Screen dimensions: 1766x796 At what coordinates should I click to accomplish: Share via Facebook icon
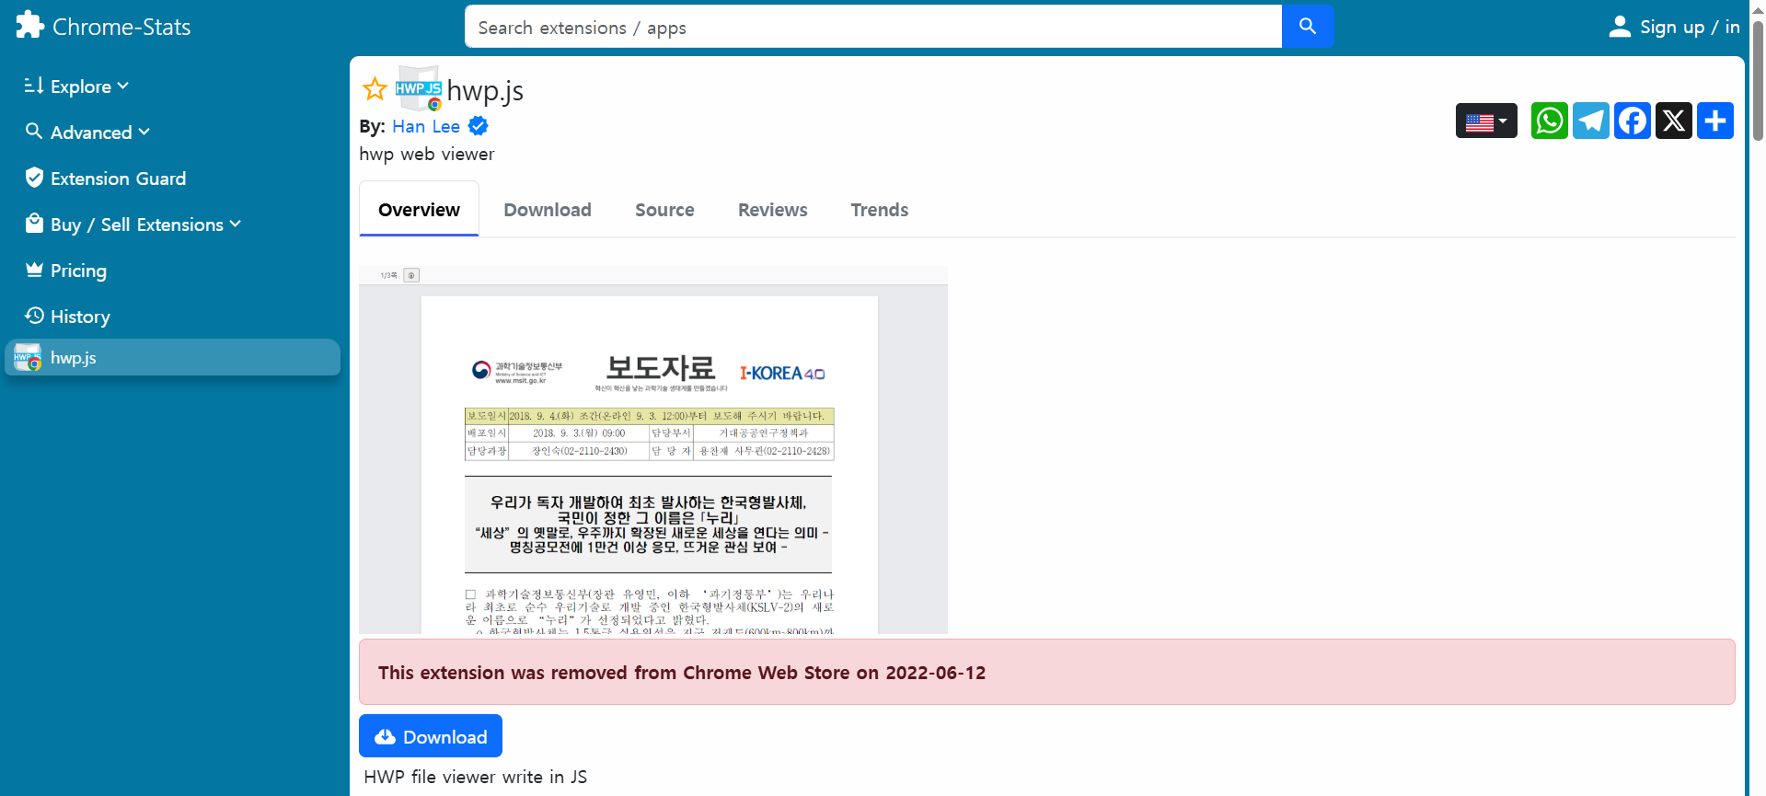(1633, 121)
